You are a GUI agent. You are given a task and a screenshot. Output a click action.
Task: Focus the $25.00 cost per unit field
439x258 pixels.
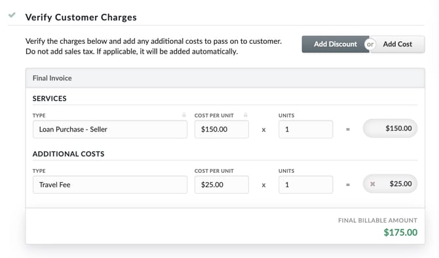(x=221, y=185)
